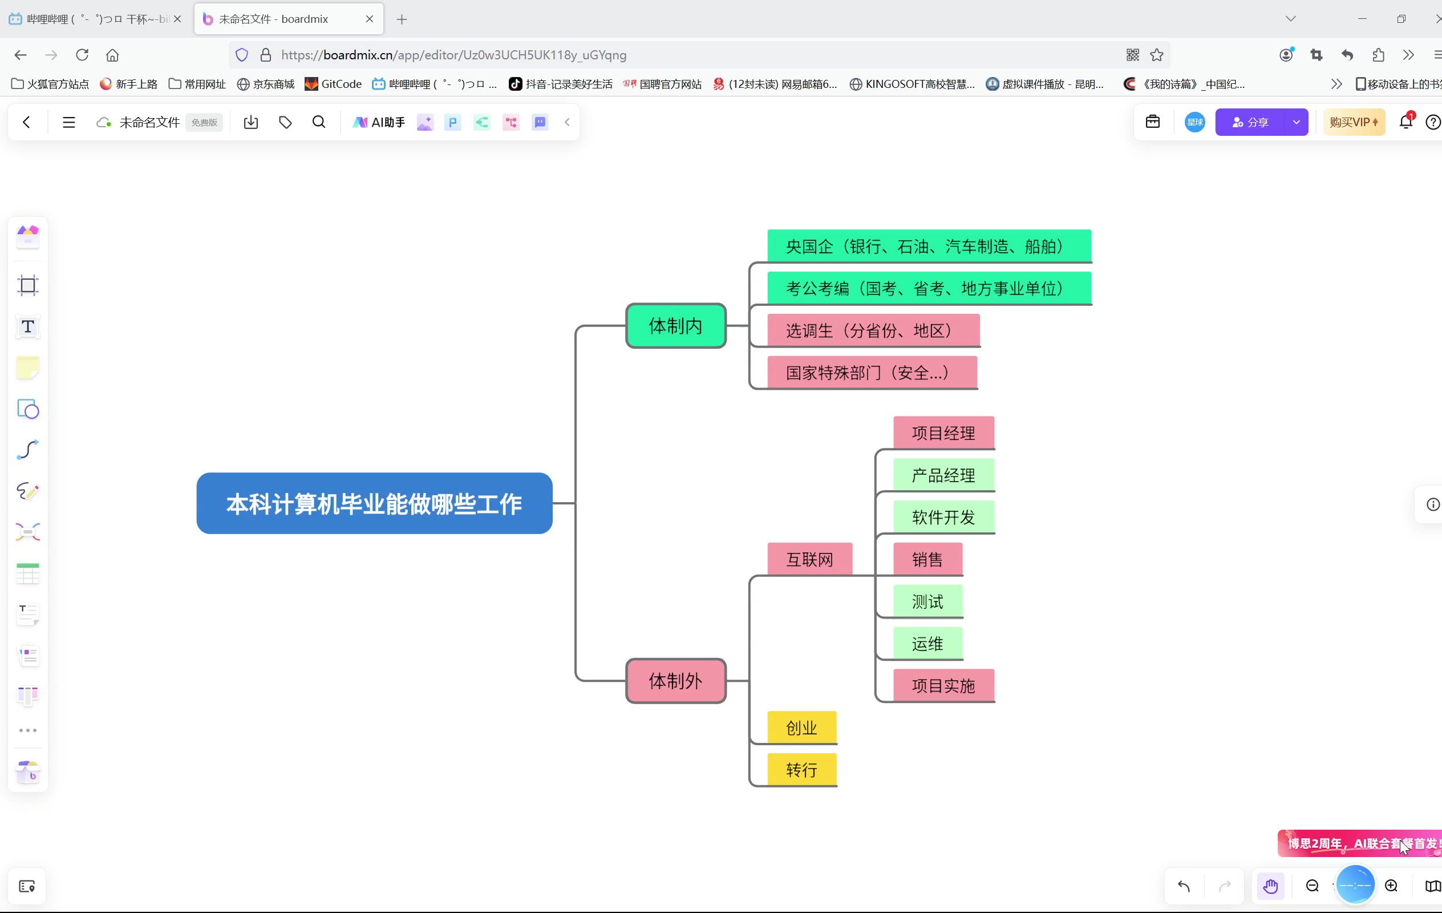Click the AI image generation icon

tap(424, 122)
